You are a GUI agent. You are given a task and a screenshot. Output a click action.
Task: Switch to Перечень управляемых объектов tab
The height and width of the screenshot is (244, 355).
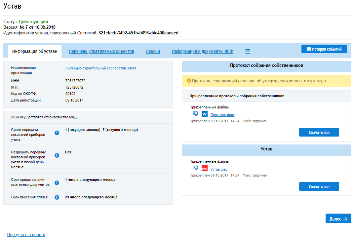pyautogui.click(x=101, y=52)
